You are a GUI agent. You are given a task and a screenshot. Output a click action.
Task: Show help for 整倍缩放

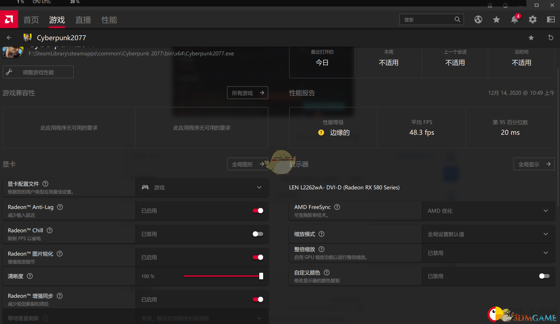pyautogui.click(x=321, y=249)
